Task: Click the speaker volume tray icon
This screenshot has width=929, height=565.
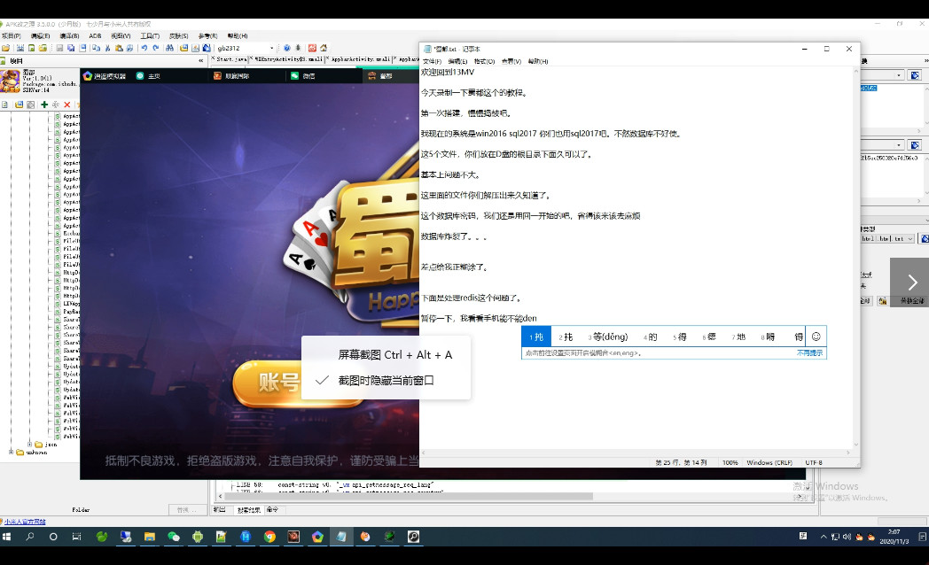Action: (x=847, y=537)
